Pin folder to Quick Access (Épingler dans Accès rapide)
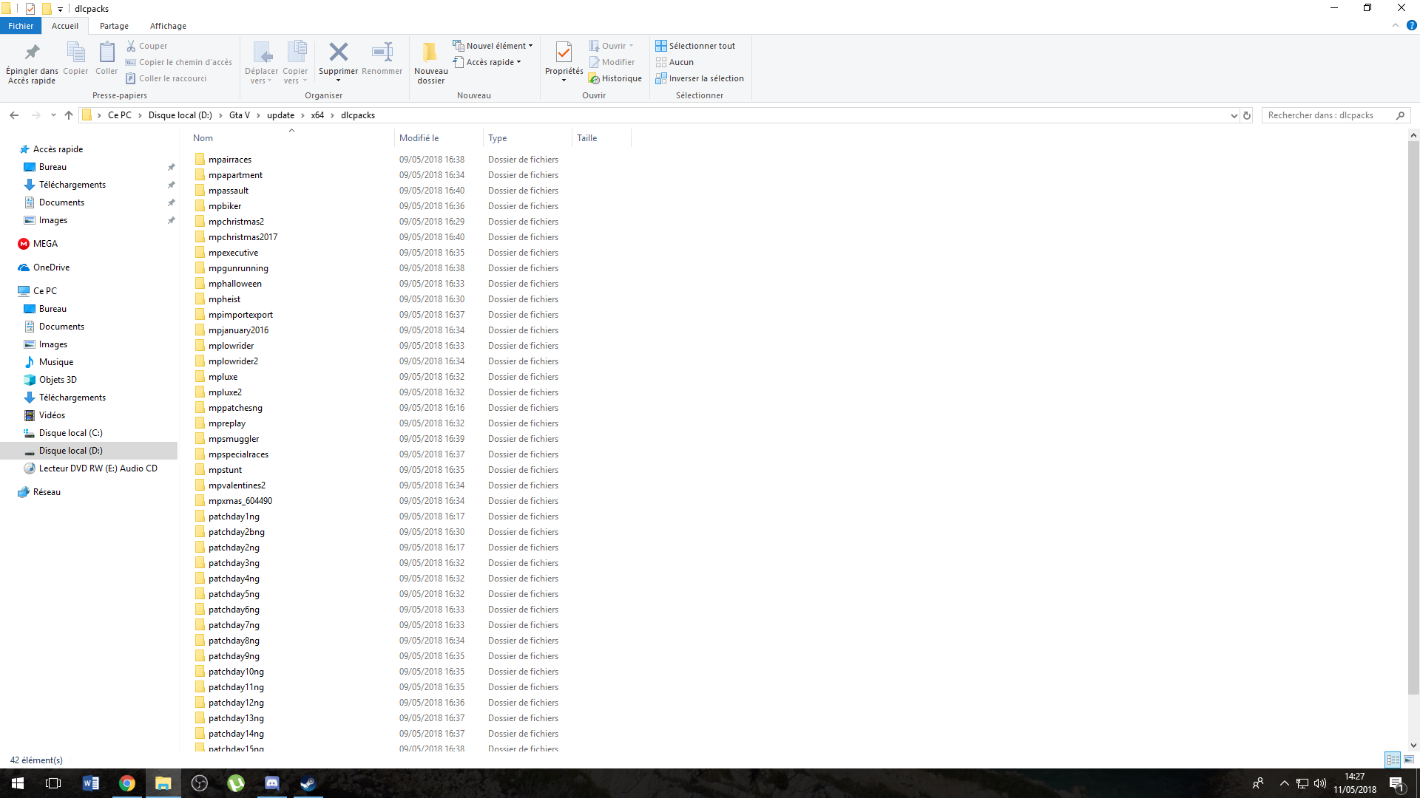The height and width of the screenshot is (798, 1420). (32, 63)
